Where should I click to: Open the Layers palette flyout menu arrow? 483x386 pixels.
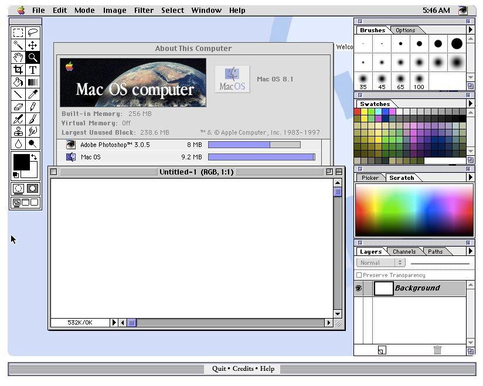click(x=470, y=251)
